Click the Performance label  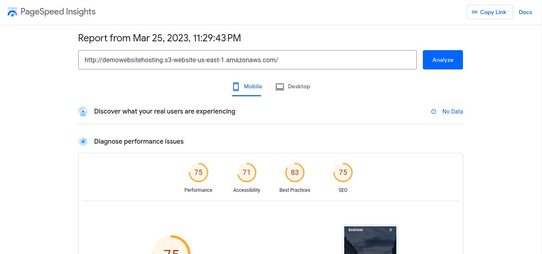(x=198, y=190)
